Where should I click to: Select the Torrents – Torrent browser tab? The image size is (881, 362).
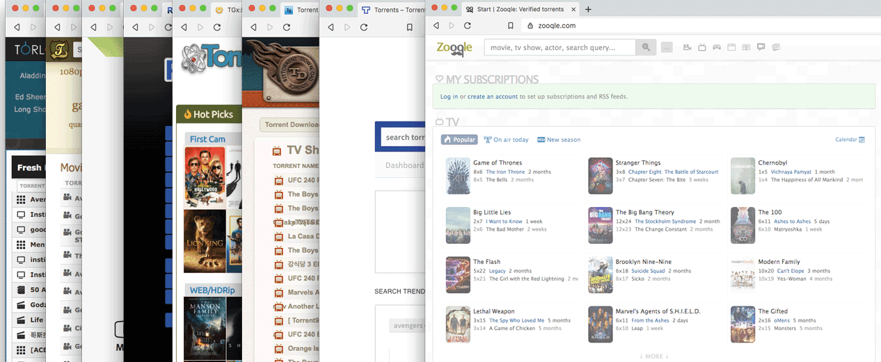point(392,10)
